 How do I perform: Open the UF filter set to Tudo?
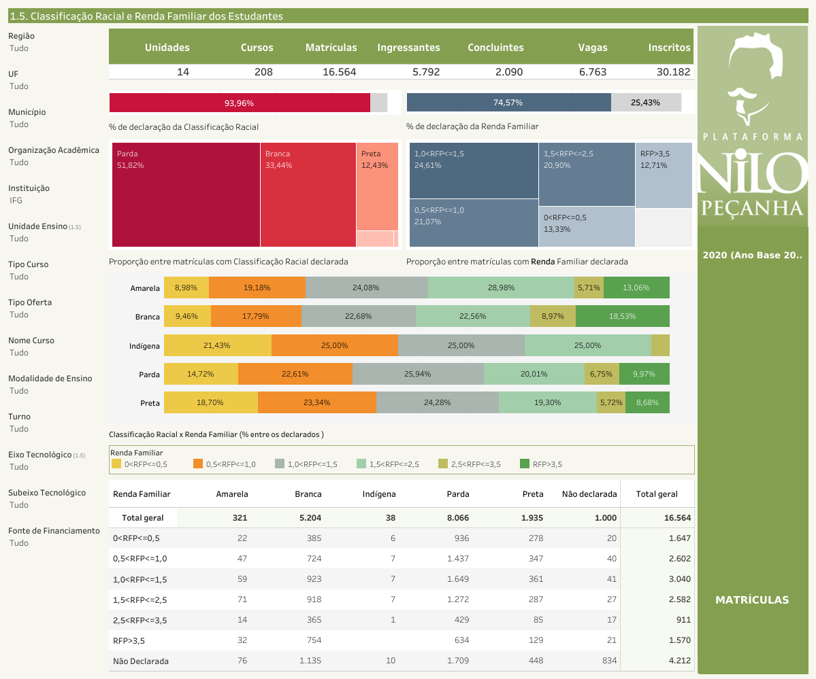coord(19,86)
